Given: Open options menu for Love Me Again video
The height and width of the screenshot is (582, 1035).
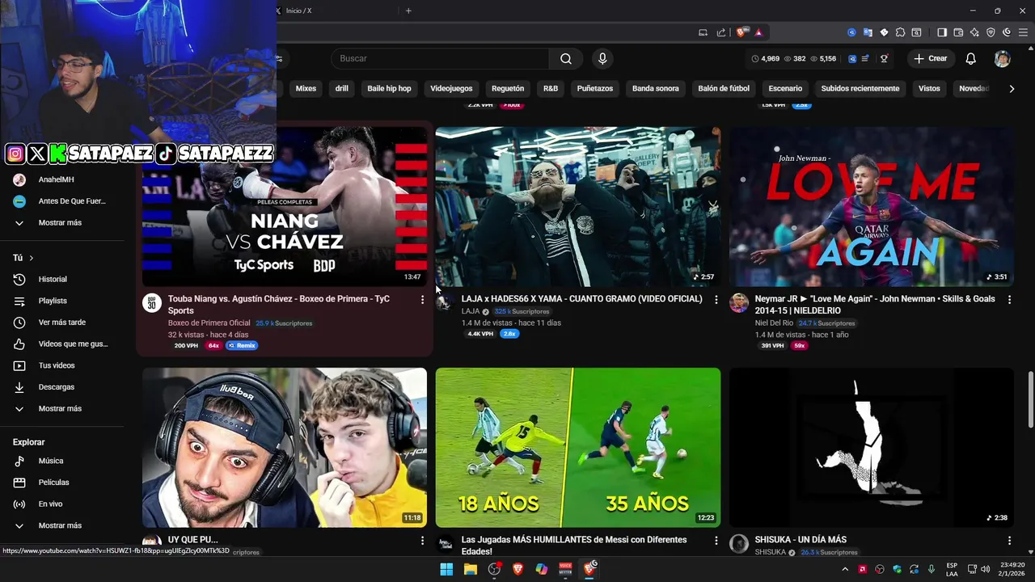Looking at the screenshot, I should (1009, 300).
